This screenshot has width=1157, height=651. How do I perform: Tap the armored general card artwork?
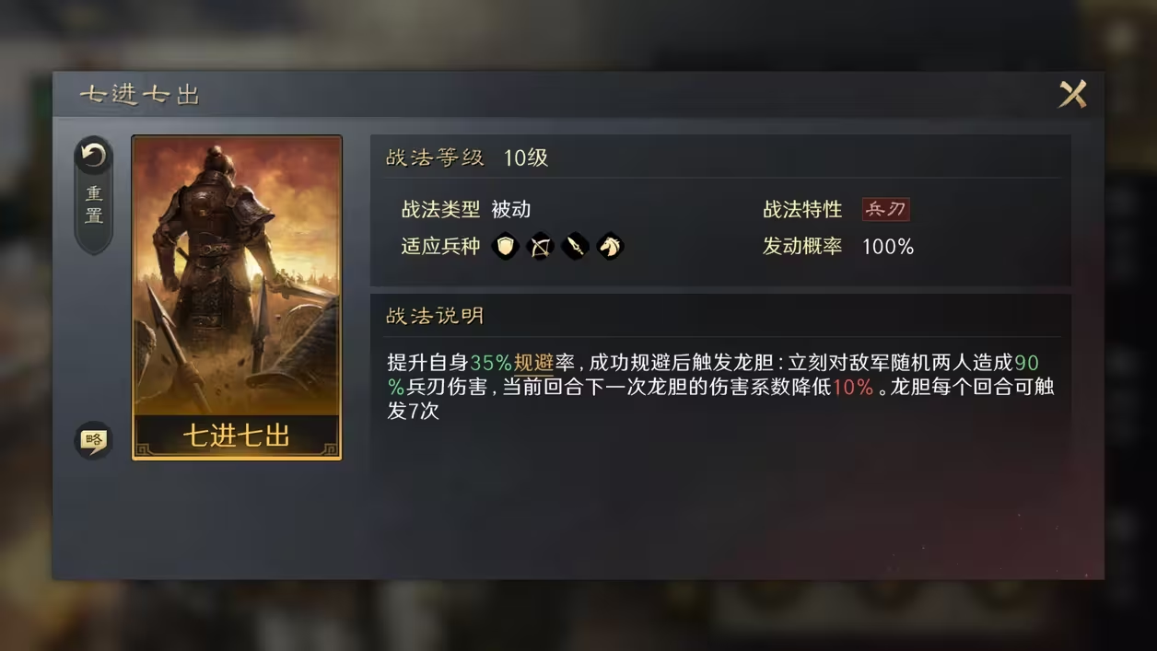[x=237, y=276]
